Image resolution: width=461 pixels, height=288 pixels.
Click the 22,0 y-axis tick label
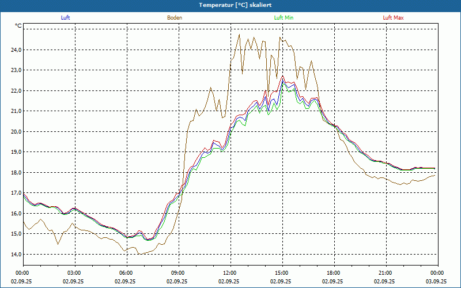16,91
